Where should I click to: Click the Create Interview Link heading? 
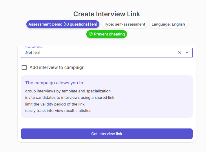point(107,14)
